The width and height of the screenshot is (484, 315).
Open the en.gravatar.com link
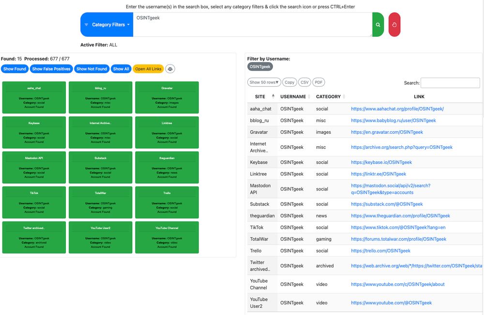coord(387,132)
